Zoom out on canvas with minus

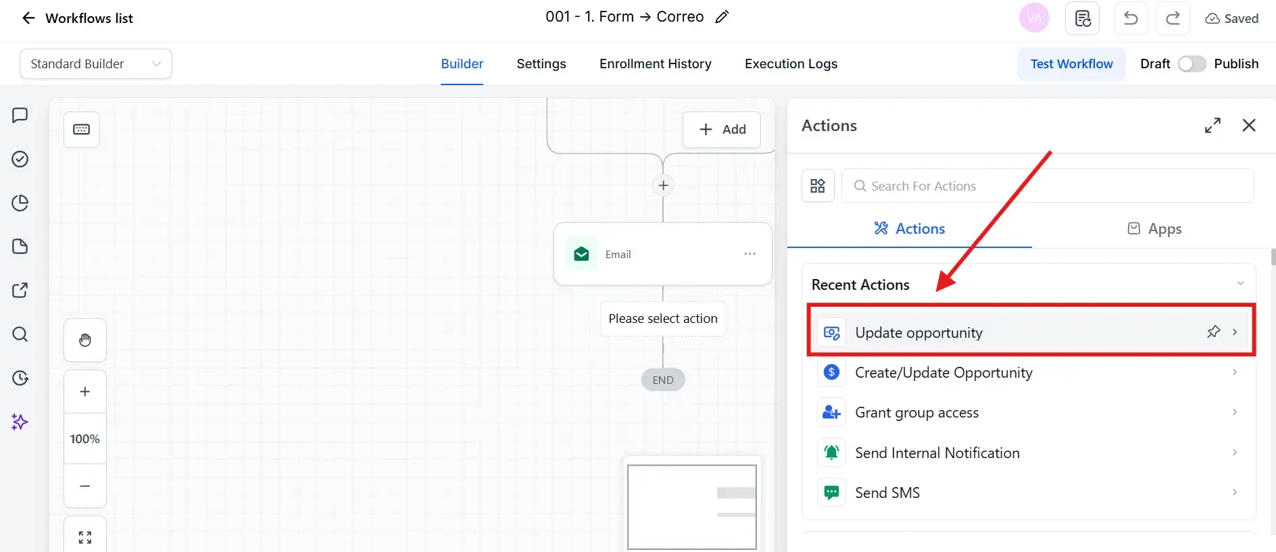pos(85,486)
